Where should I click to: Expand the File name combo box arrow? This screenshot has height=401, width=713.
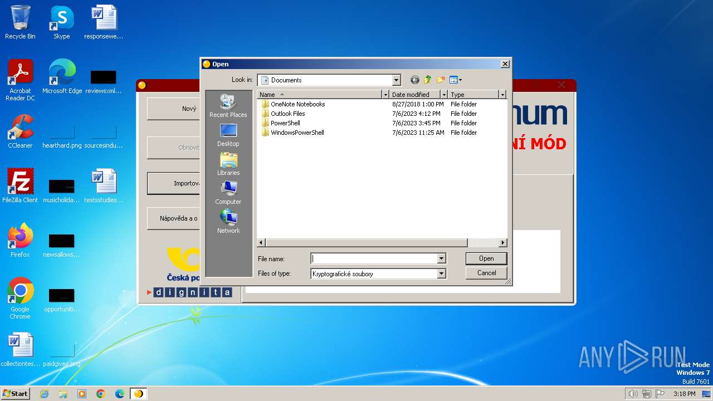pyautogui.click(x=441, y=258)
